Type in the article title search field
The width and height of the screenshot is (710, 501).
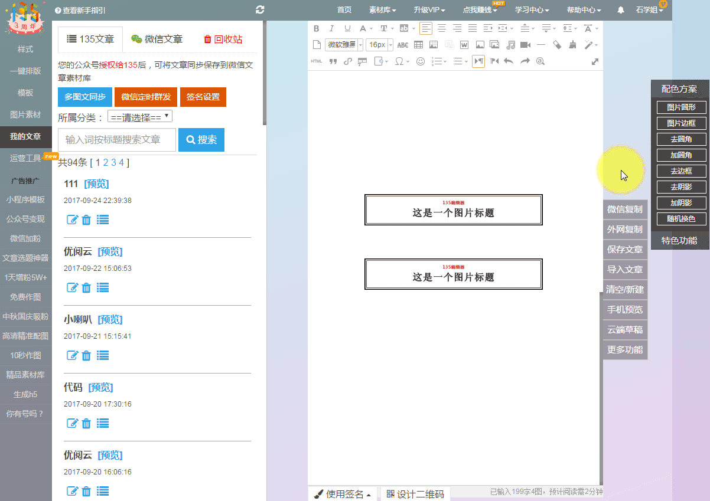[x=117, y=140]
